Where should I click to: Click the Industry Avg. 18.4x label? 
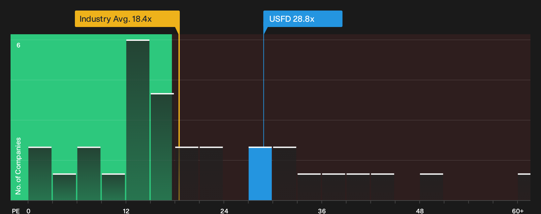click(127, 19)
